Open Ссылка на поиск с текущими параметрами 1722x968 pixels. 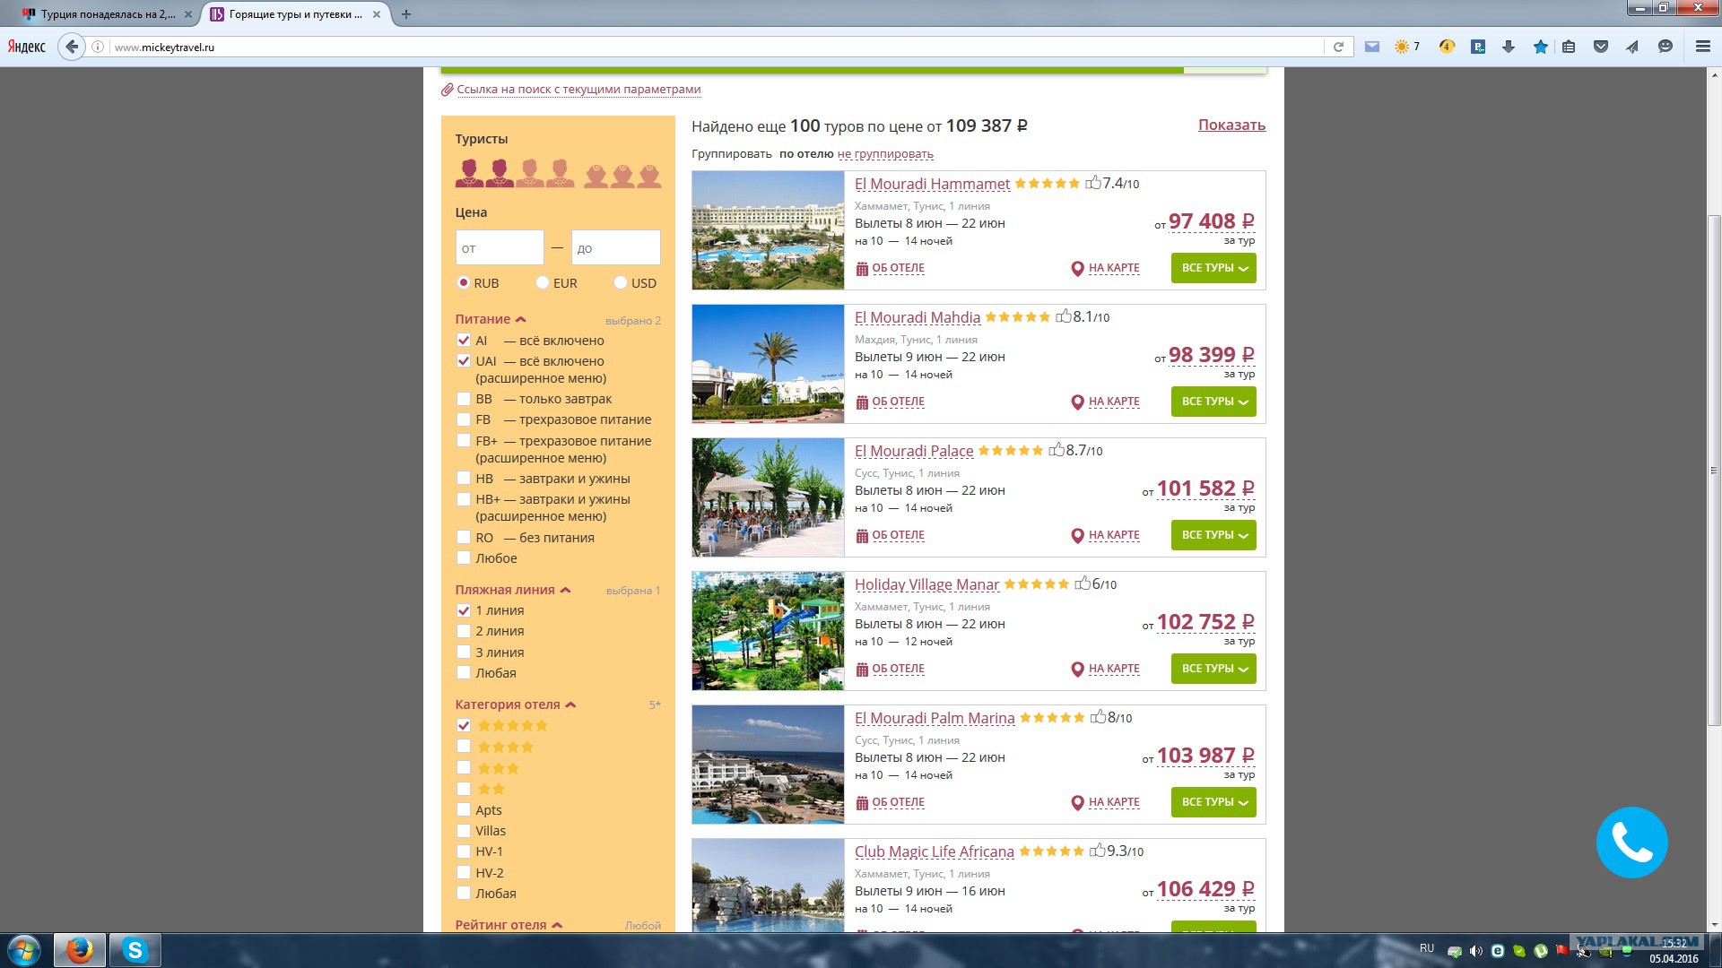(578, 90)
